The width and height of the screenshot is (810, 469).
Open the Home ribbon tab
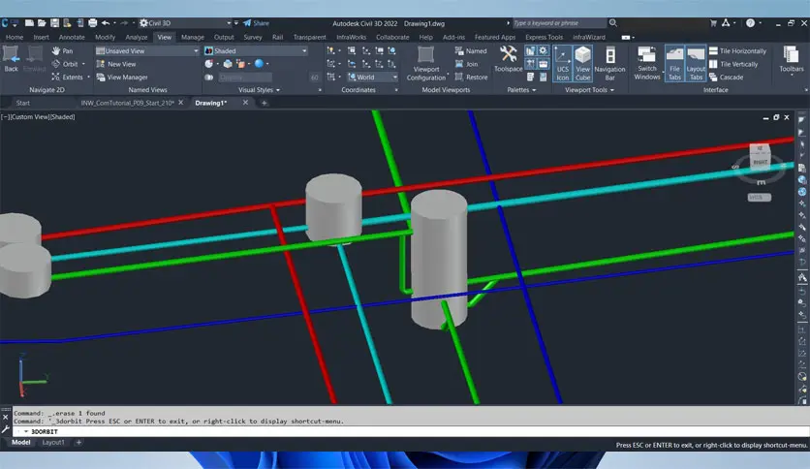[15, 37]
